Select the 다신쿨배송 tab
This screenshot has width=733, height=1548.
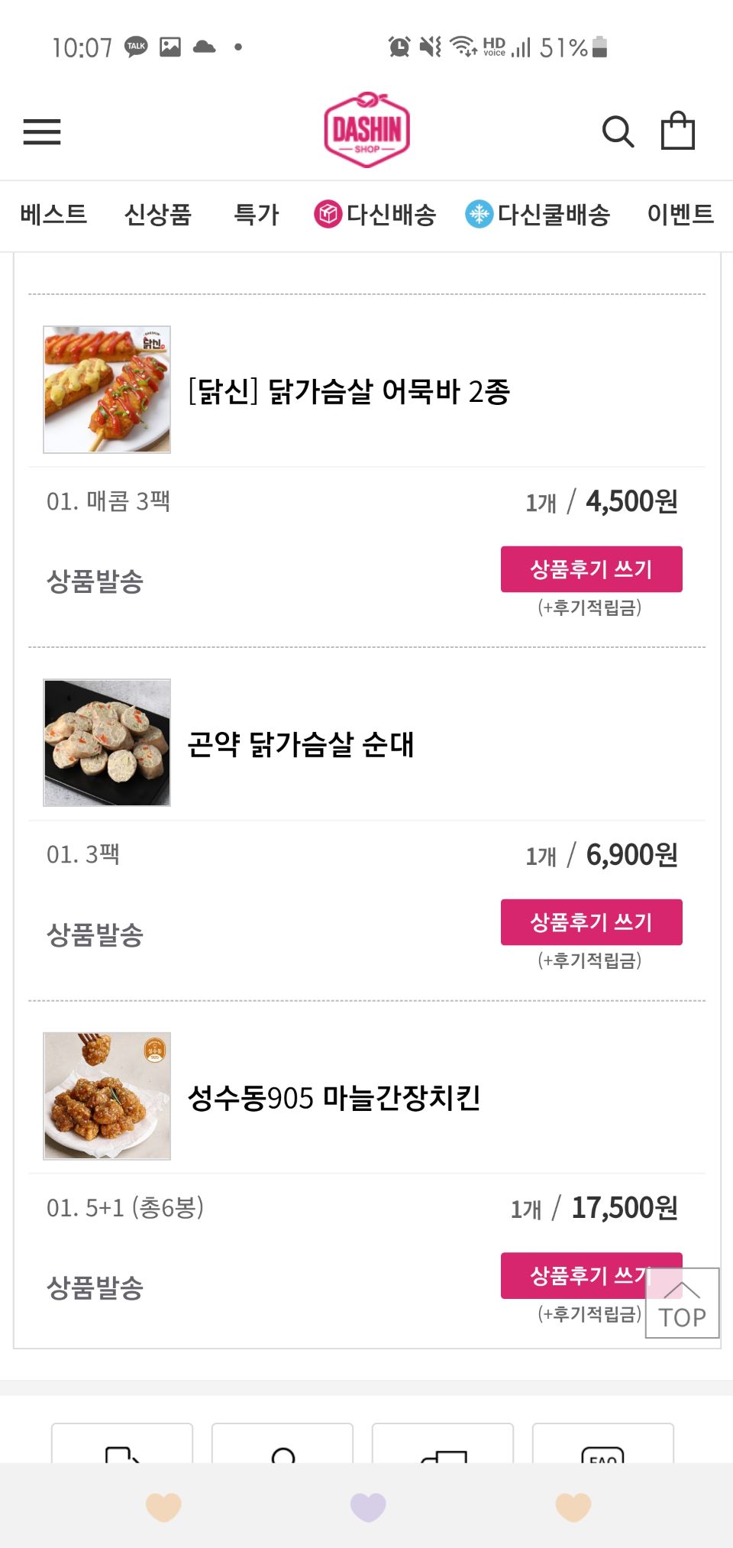(x=538, y=215)
